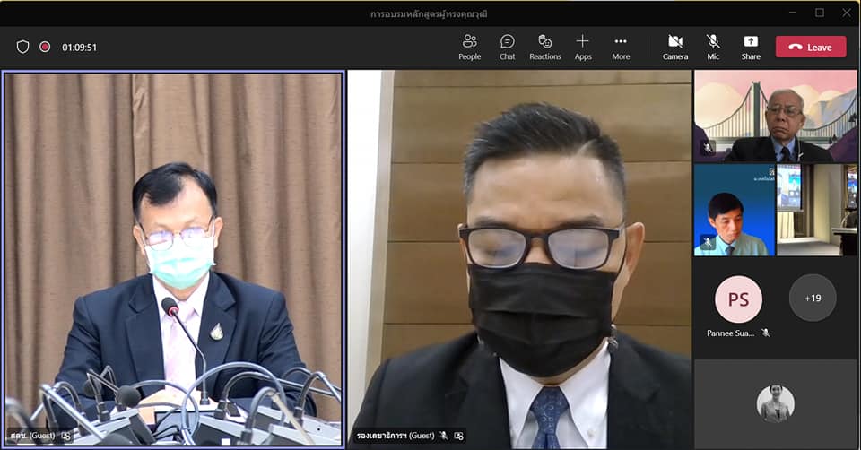Open the meeting Chat
The width and height of the screenshot is (861, 450).
tap(507, 47)
